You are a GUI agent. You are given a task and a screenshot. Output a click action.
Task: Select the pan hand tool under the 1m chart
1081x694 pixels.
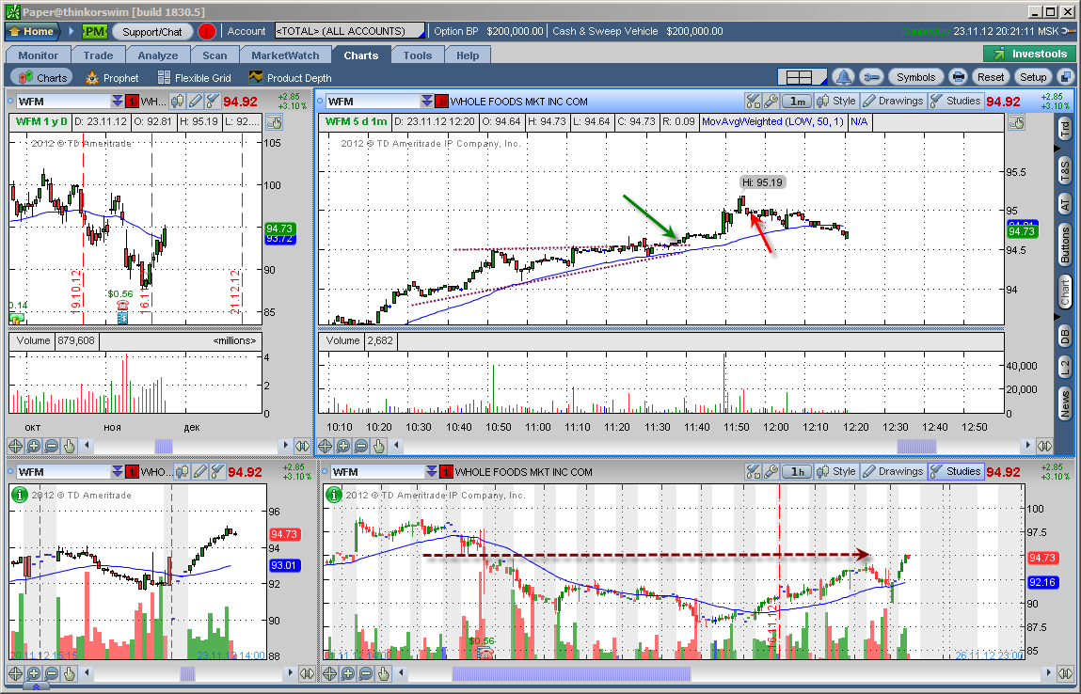click(378, 446)
